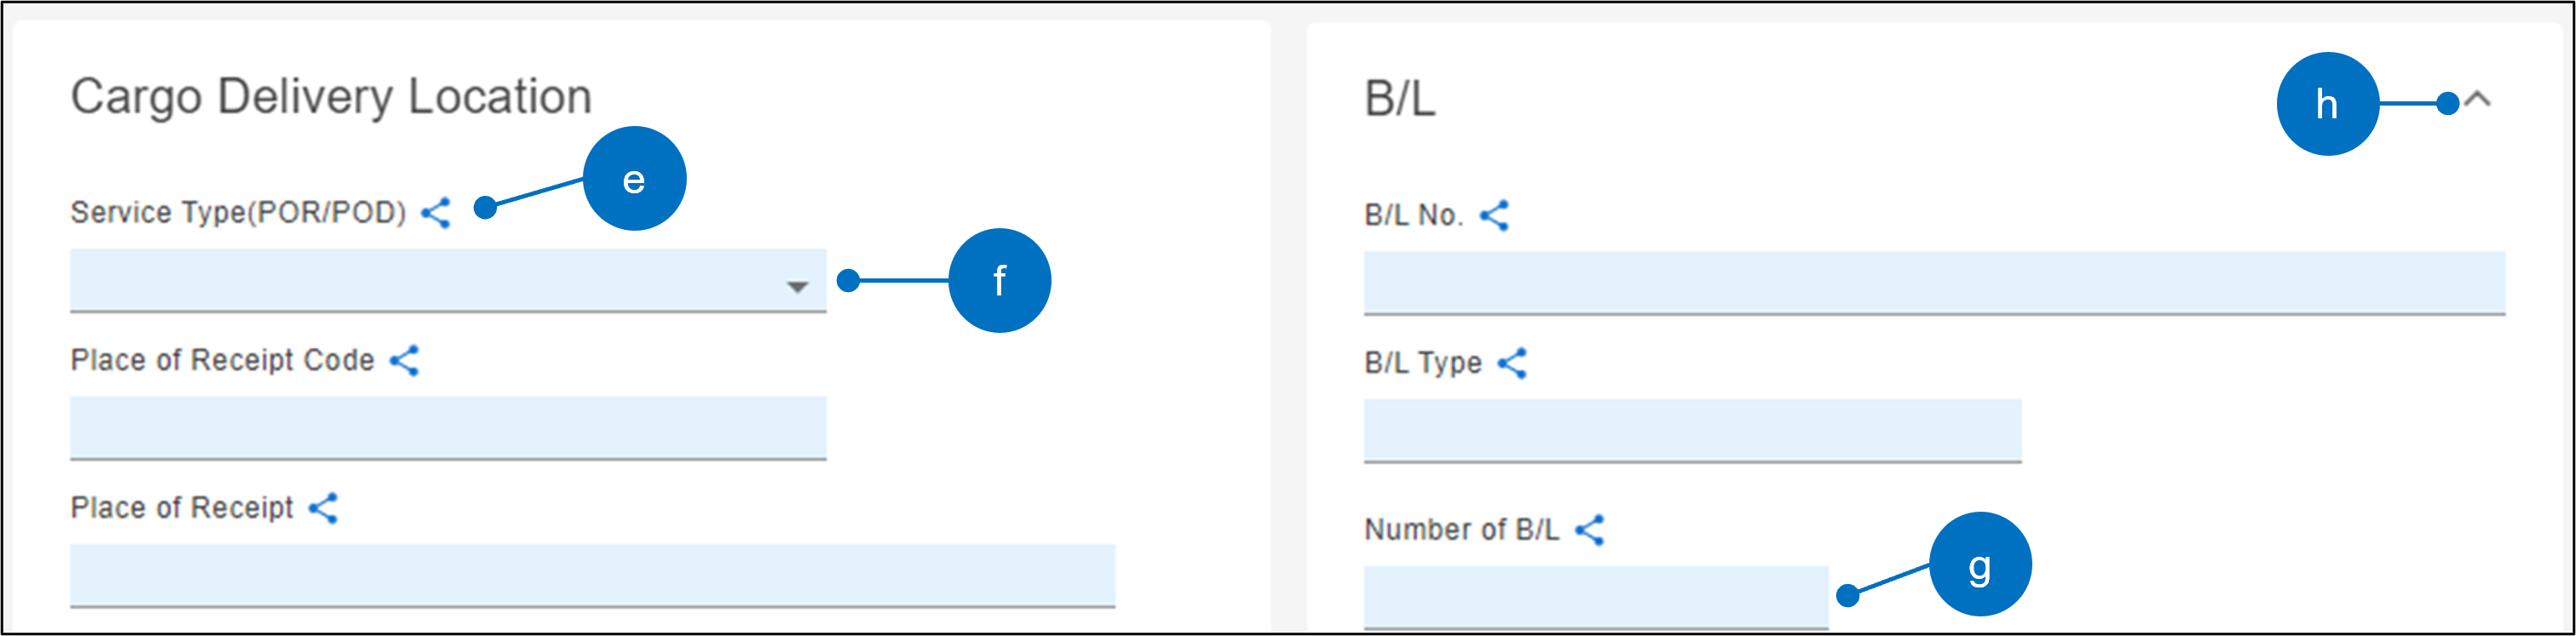Viewport: 2576px width, 636px height.
Task: Click the blue callout marker labeled f
Action: (x=999, y=281)
